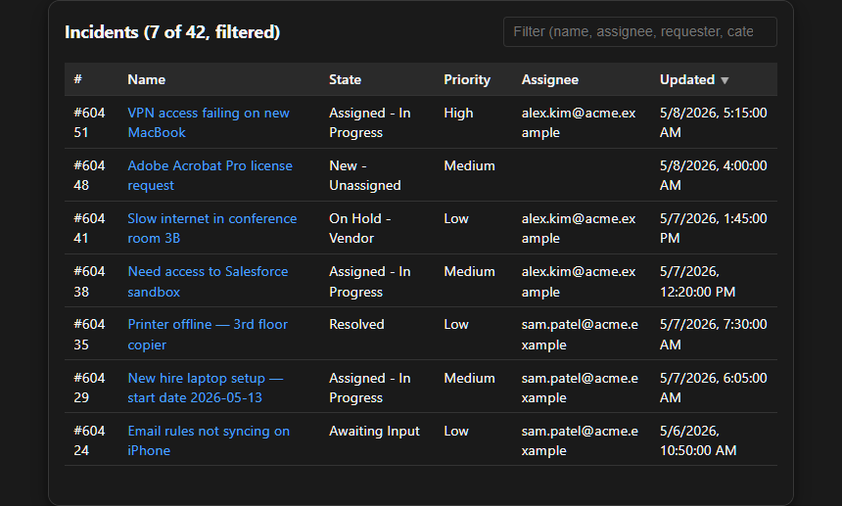Sort by the Assignee column header
Screen dimensions: 842x506
[x=550, y=79]
